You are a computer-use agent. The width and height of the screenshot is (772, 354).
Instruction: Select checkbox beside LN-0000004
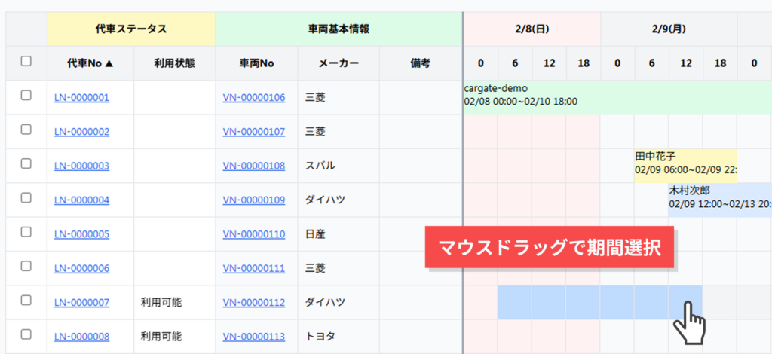(x=26, y=198)
